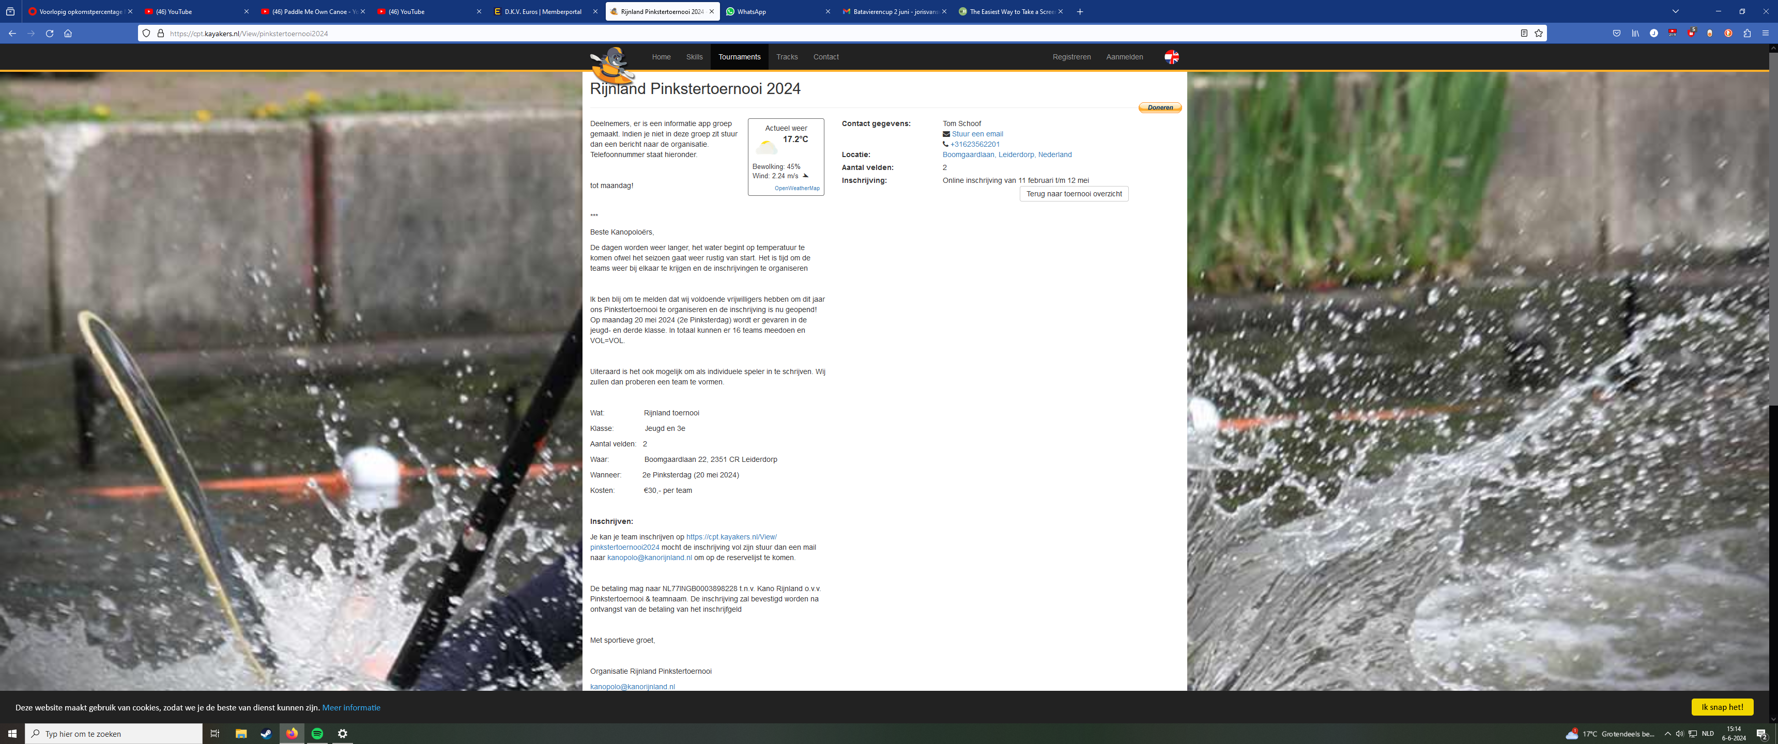Click the DuckDuckGo extension icon
This screenshot has height=744, width=1778.
click(x=1728, y=33)
